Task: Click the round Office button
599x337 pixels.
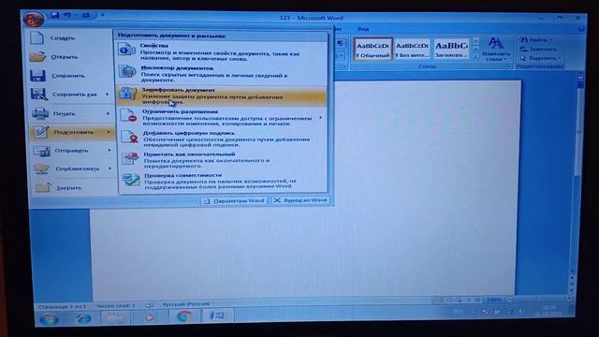Action: [34, 18]
